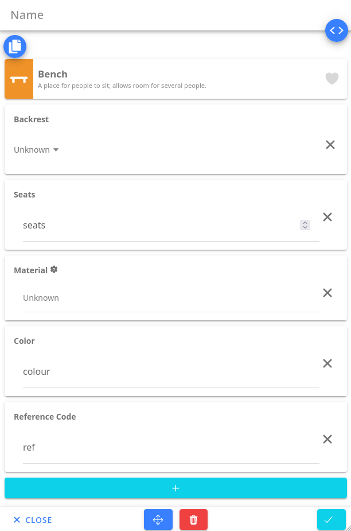Image resolution: width=351 pixels, height=531 pixels.
Task: Click the orange Bench preset icon
Action: pyautogui.click(x=19, y=79)
